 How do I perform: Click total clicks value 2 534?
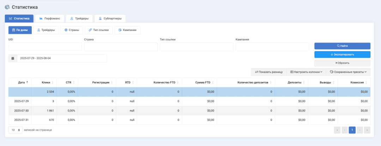point(50,92)
